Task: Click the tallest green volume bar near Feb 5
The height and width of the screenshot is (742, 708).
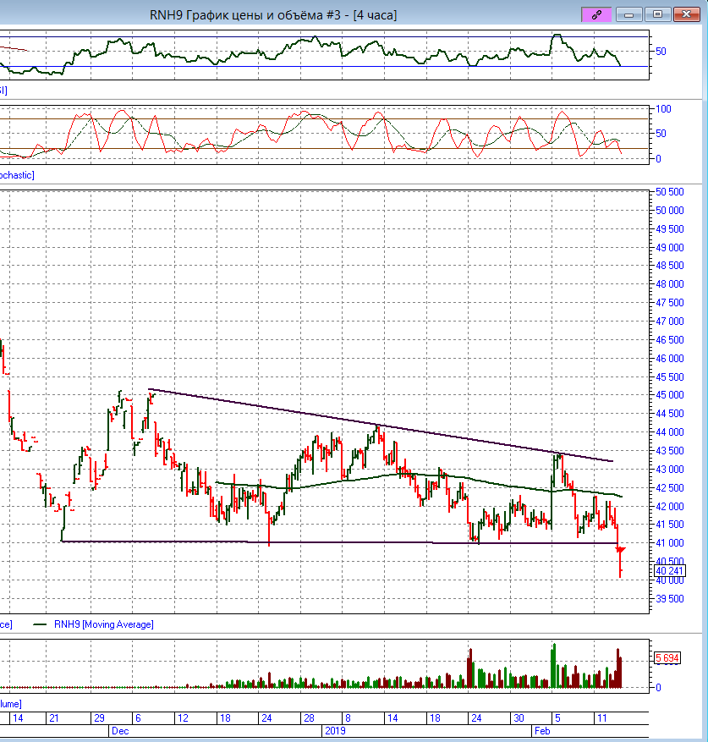Action: [554, 665]
